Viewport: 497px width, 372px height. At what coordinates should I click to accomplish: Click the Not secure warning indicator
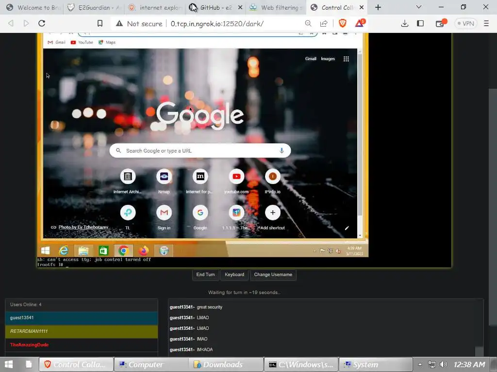(x=139, y=23)
